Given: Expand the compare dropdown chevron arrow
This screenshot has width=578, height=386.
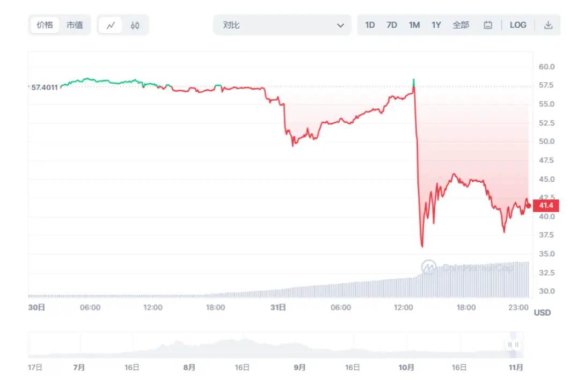Looking at the screenshot, I should pyautogui.click(x=340, y=25).
